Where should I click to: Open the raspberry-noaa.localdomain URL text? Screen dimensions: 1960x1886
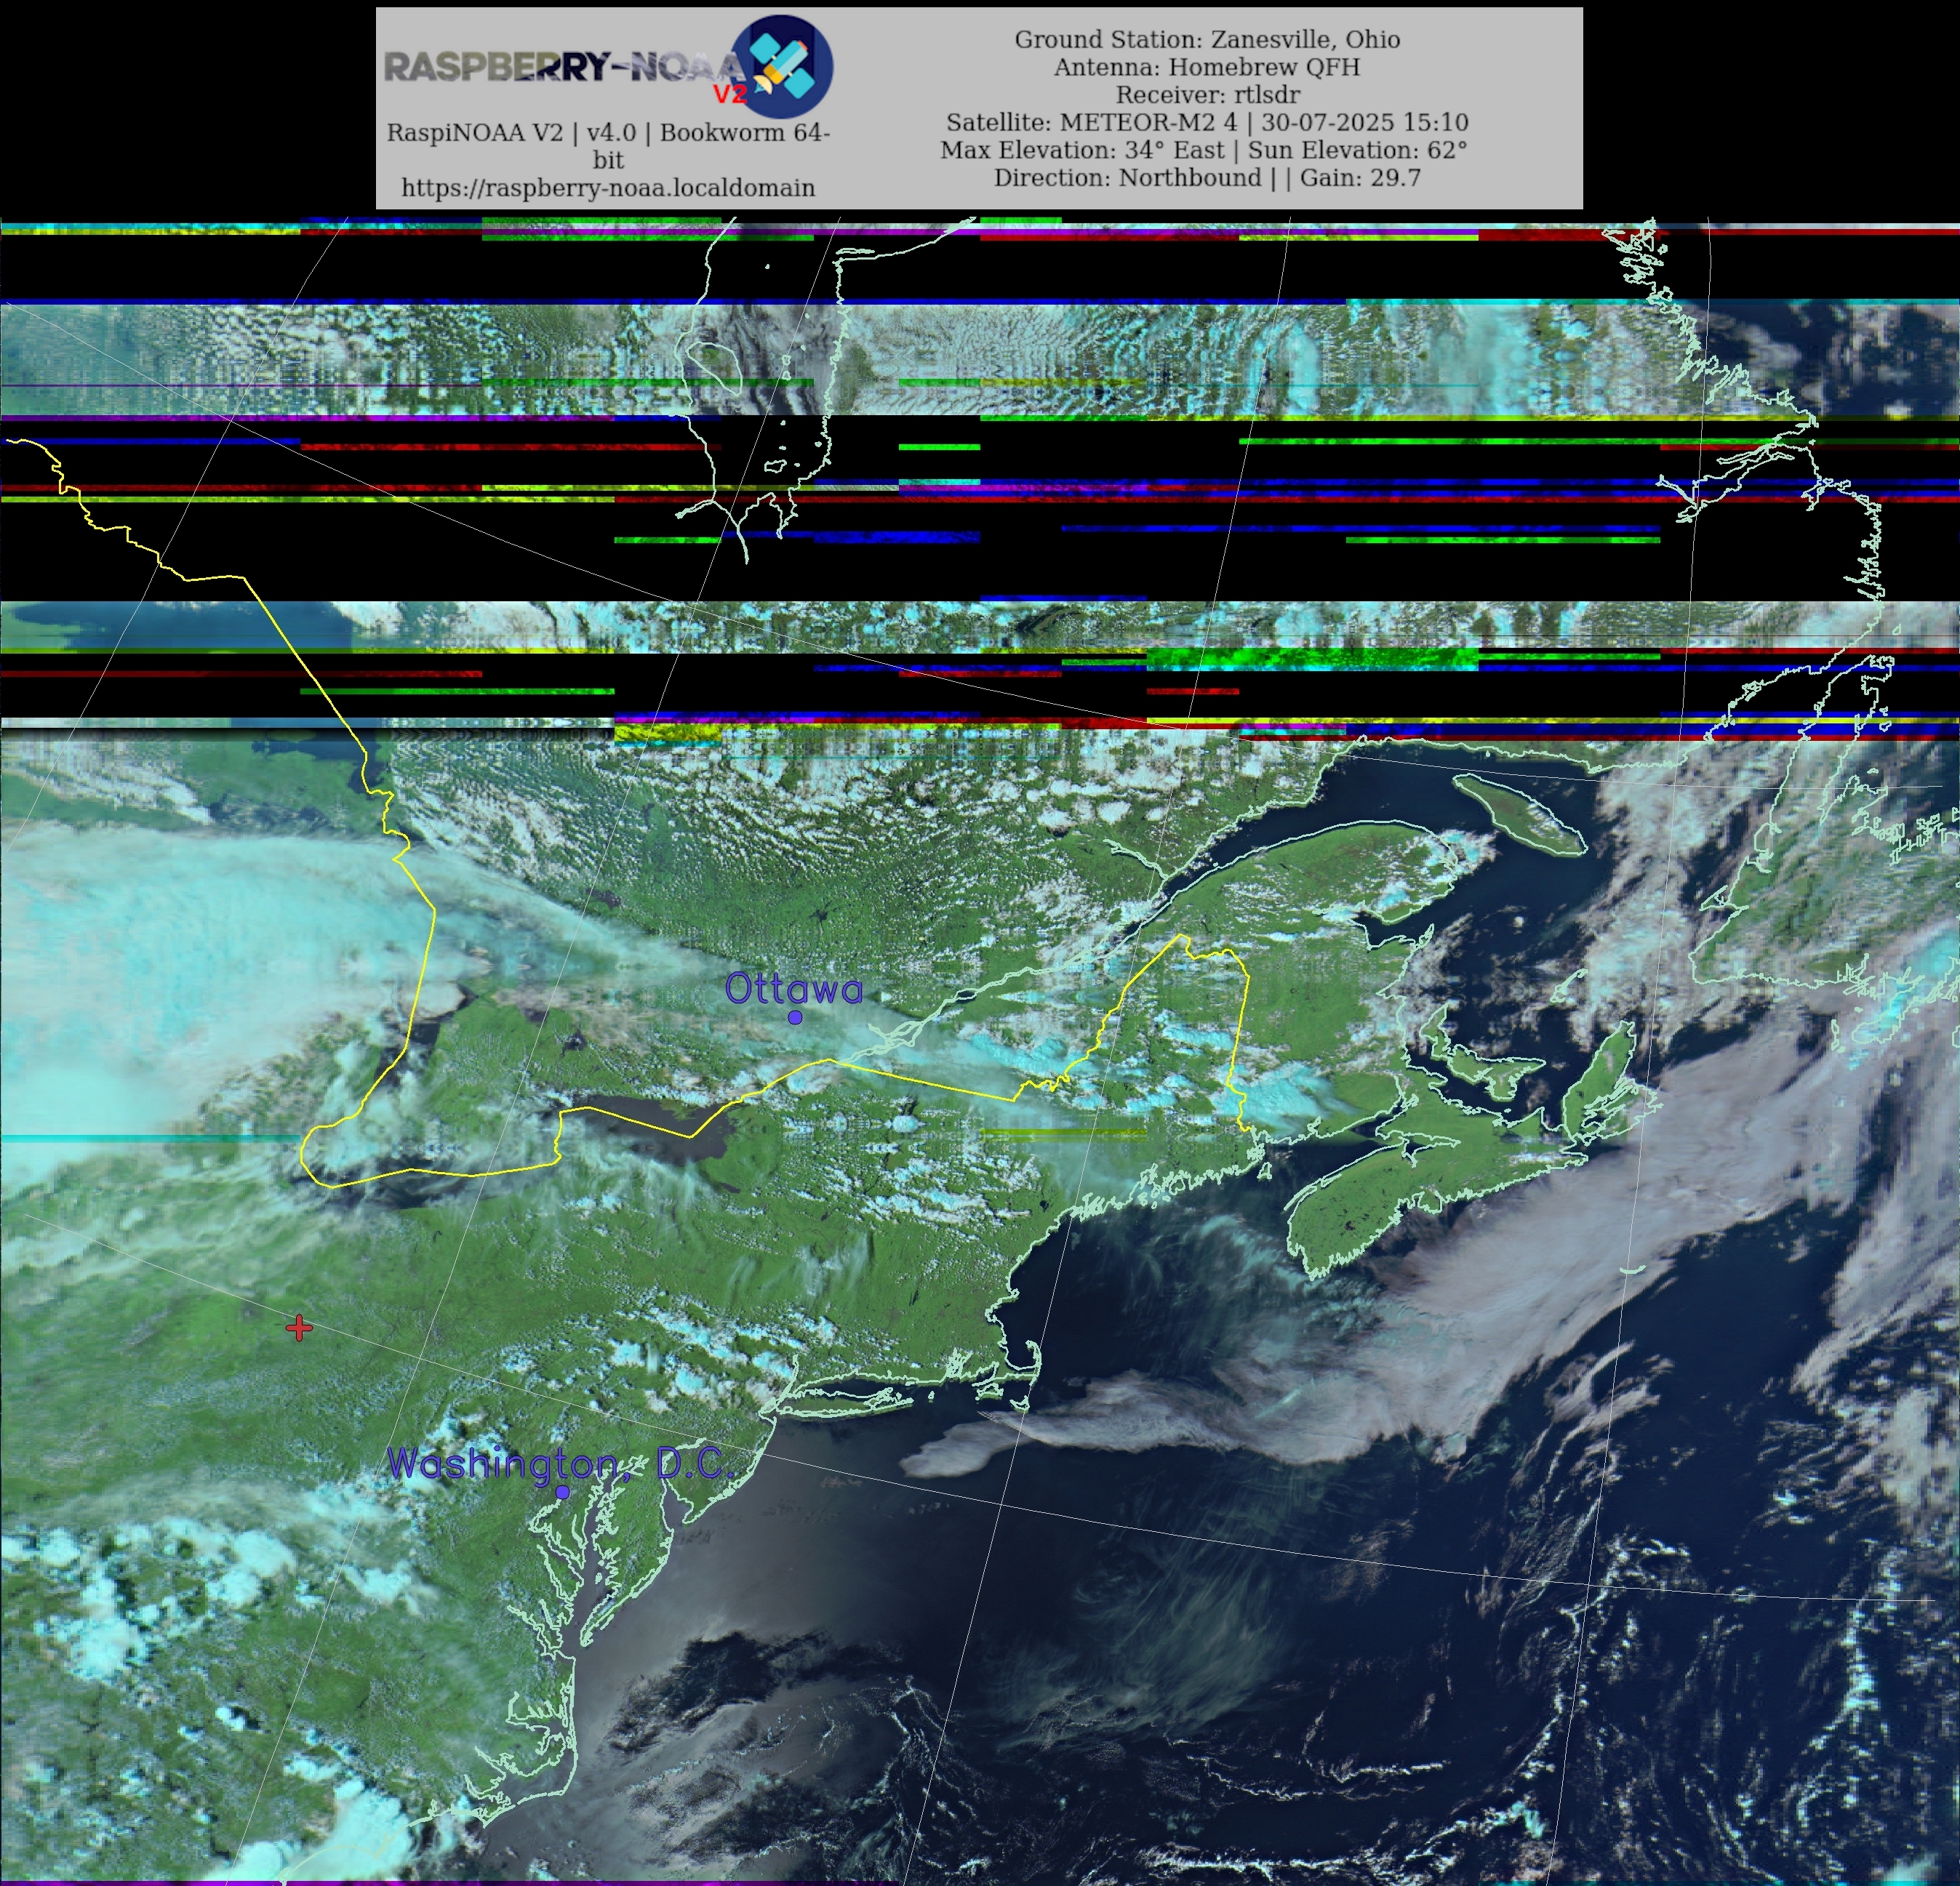[x=608, y=188]
